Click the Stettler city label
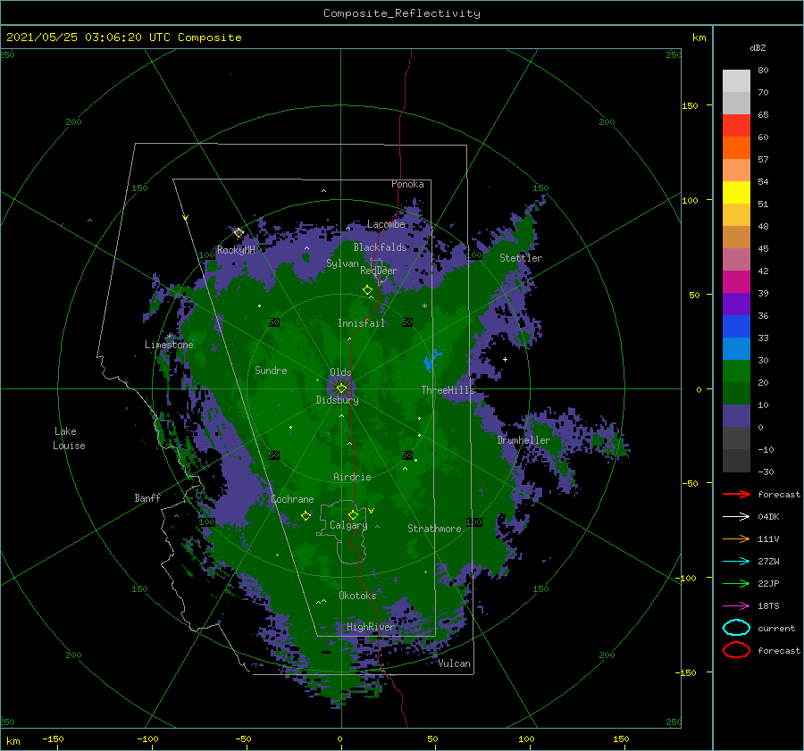 [521, 258]
